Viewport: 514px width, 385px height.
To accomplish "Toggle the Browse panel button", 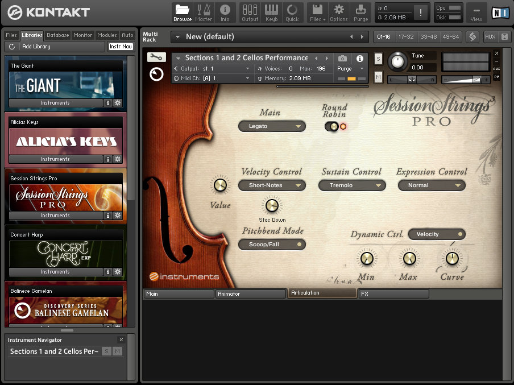I will (183, 13).
